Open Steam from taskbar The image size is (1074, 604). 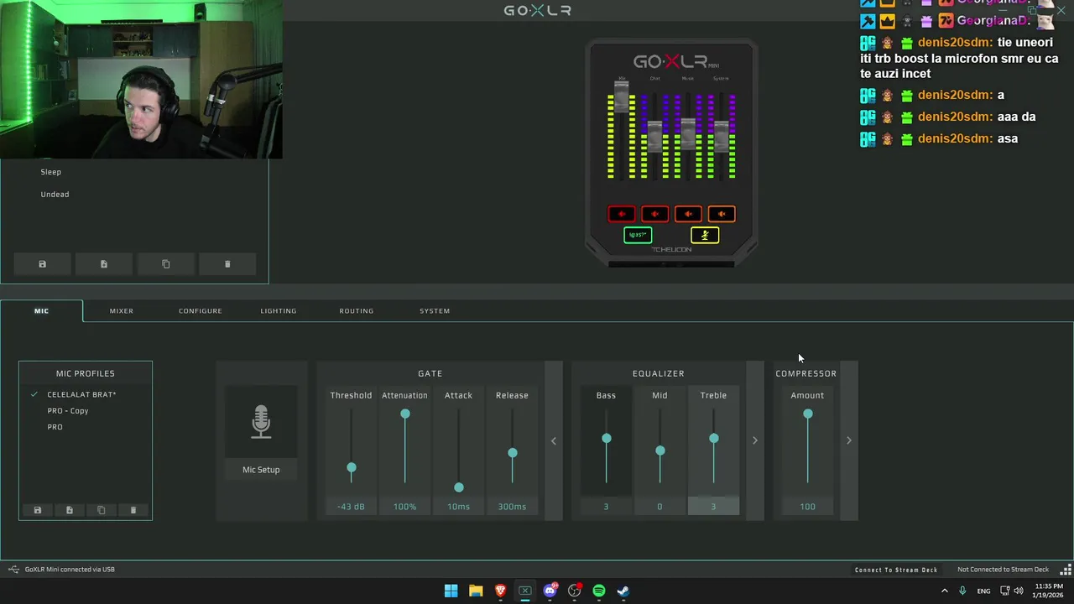623,591
